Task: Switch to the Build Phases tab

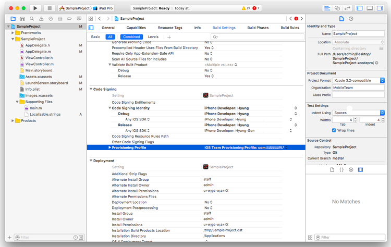Action: click(x=258, y=28)
